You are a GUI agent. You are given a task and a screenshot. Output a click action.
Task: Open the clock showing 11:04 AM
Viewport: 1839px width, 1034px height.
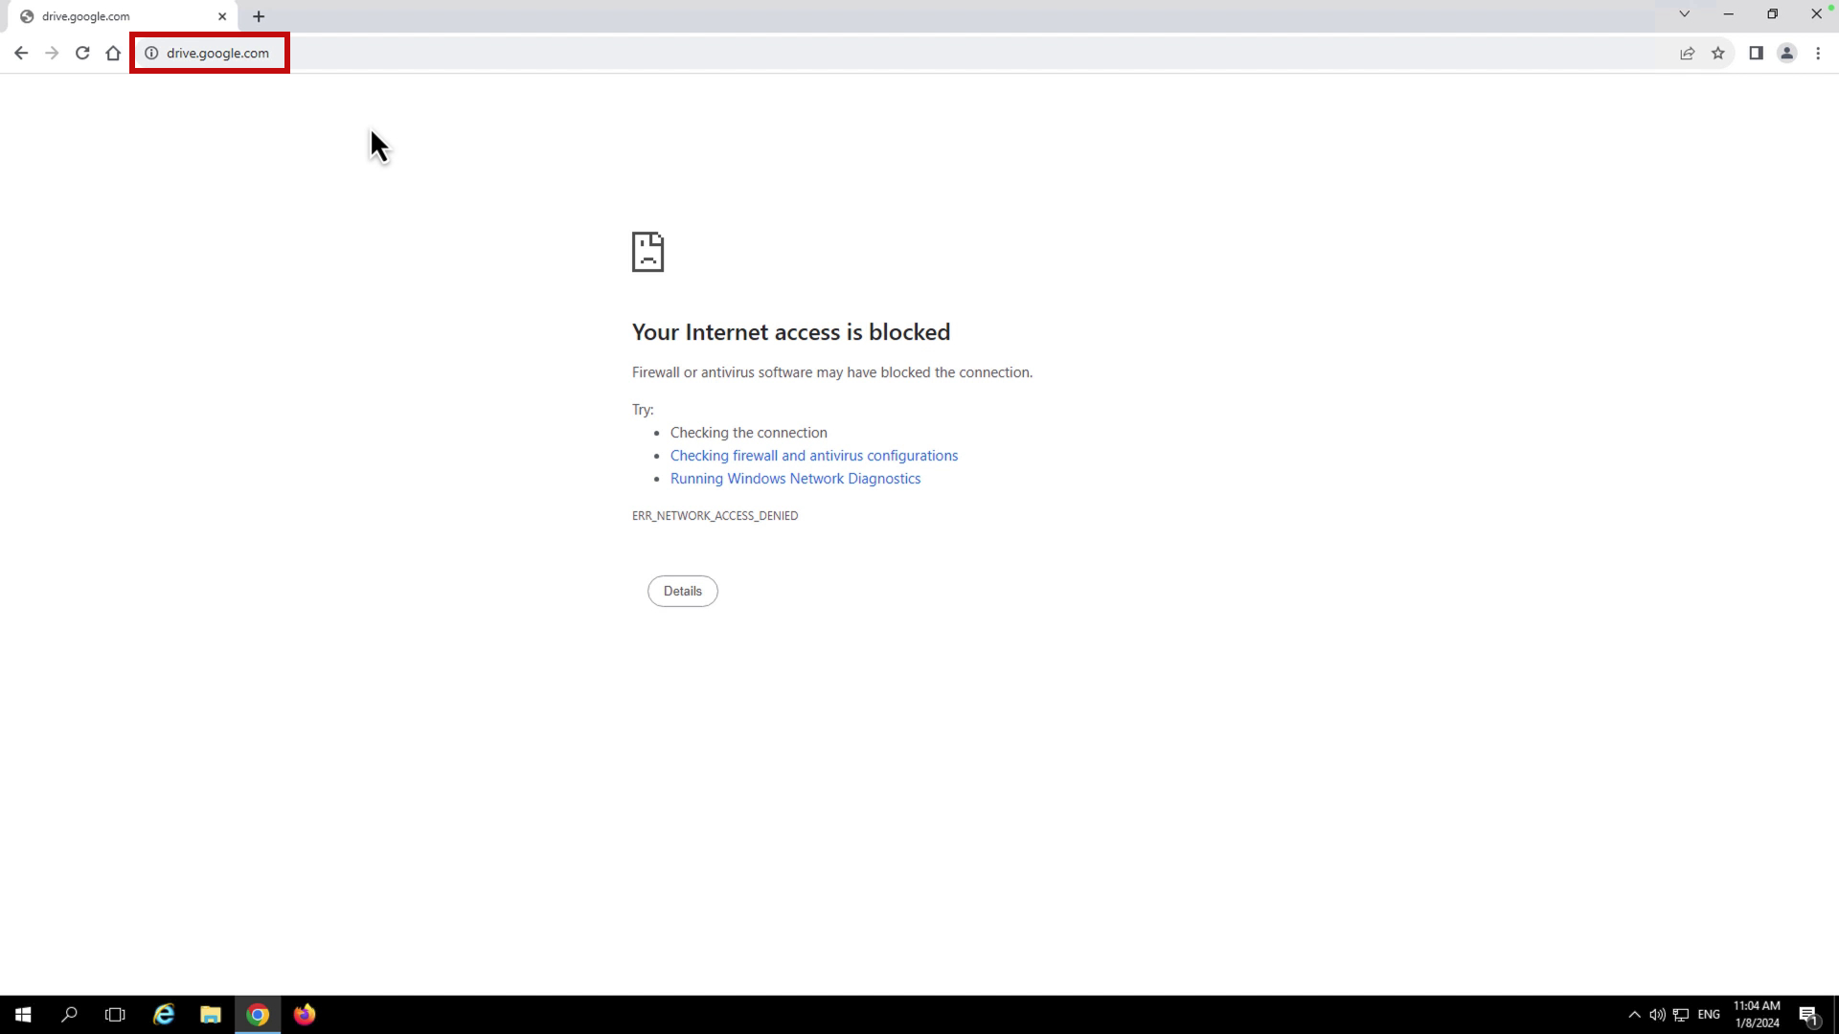tap(1757, 1015)
